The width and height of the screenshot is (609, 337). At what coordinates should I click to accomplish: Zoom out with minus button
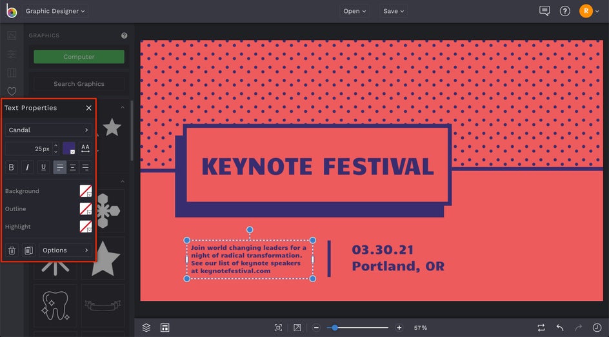click(316, 328)
